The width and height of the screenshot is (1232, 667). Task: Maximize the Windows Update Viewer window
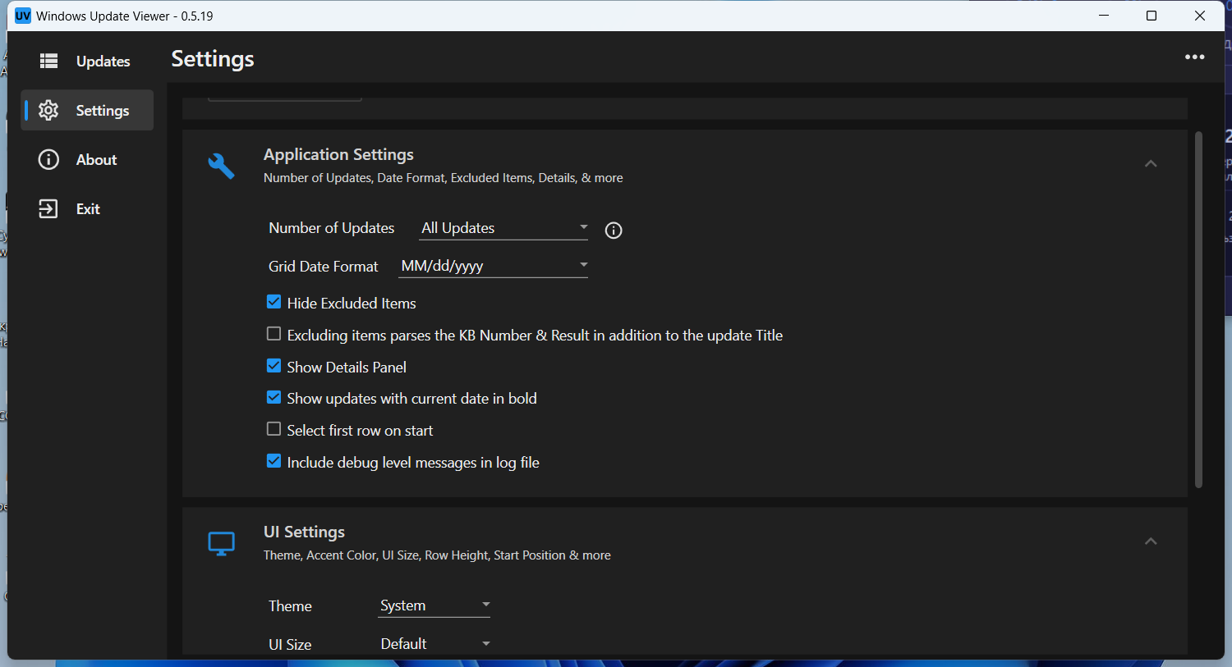point(1152,16)
